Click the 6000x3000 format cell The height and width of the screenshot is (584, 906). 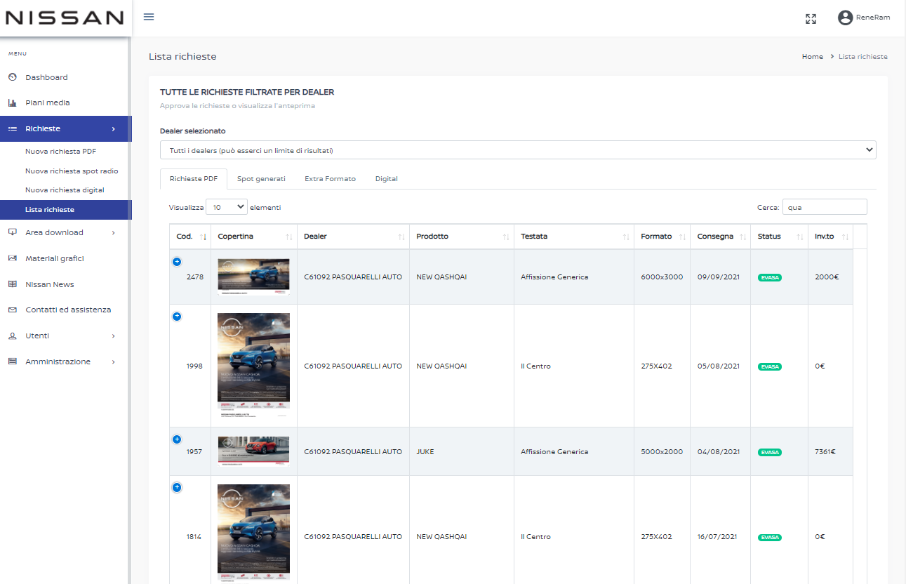[x=662, y=277]
